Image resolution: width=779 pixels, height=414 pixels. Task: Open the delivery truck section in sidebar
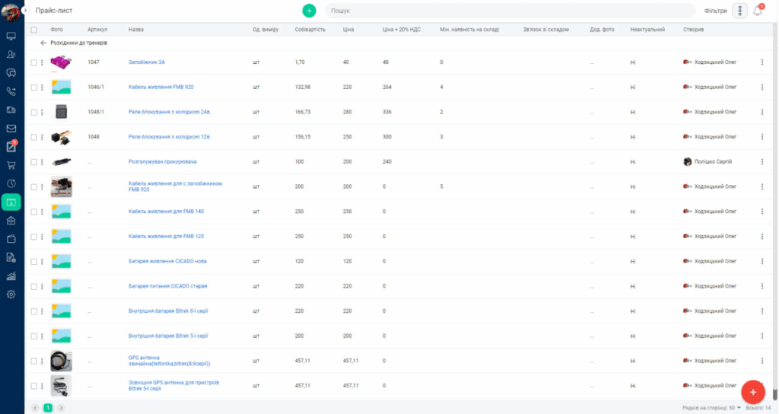point(11,110)
